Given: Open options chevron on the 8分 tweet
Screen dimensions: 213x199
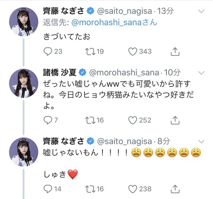Looking at the screenshot, I should [x=201, y=142].
